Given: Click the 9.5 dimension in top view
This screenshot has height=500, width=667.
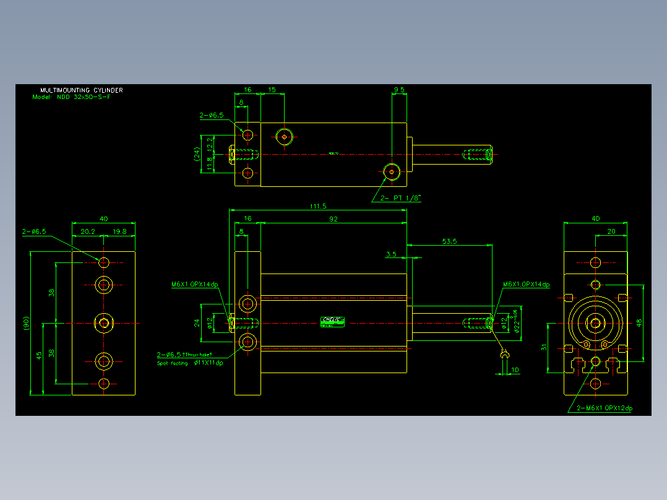Looking at the screenshot, I should click(x=399, y=90).
